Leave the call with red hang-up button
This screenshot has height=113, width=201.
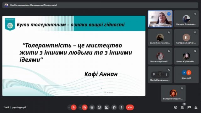click(x=130, y=107)
